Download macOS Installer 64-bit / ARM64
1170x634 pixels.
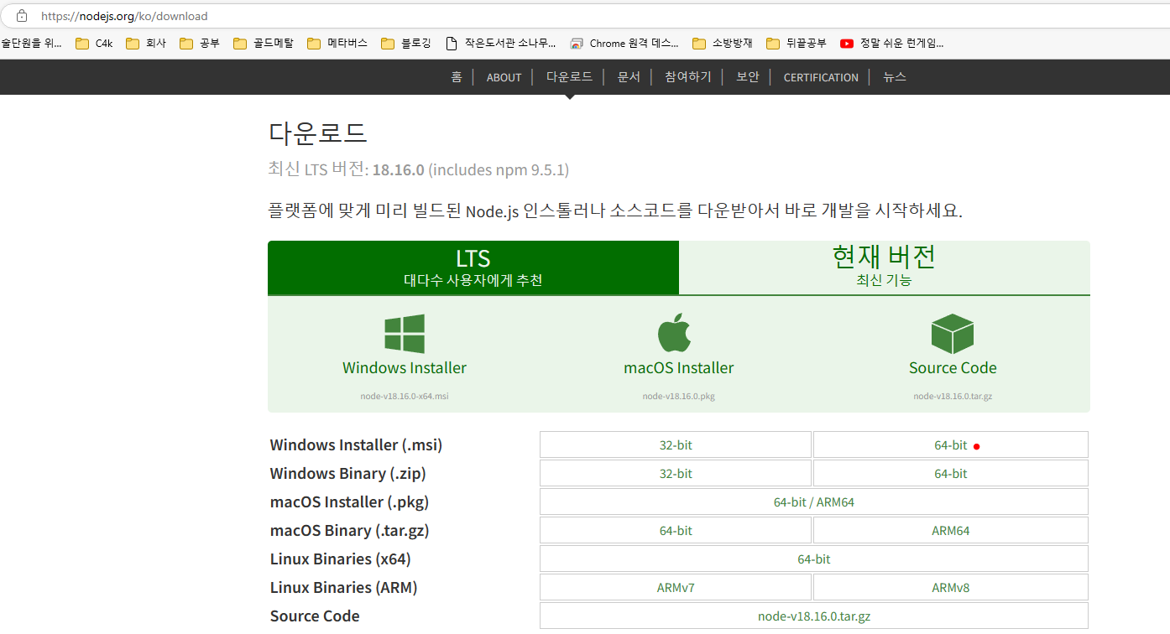click(x=814, y=502)
